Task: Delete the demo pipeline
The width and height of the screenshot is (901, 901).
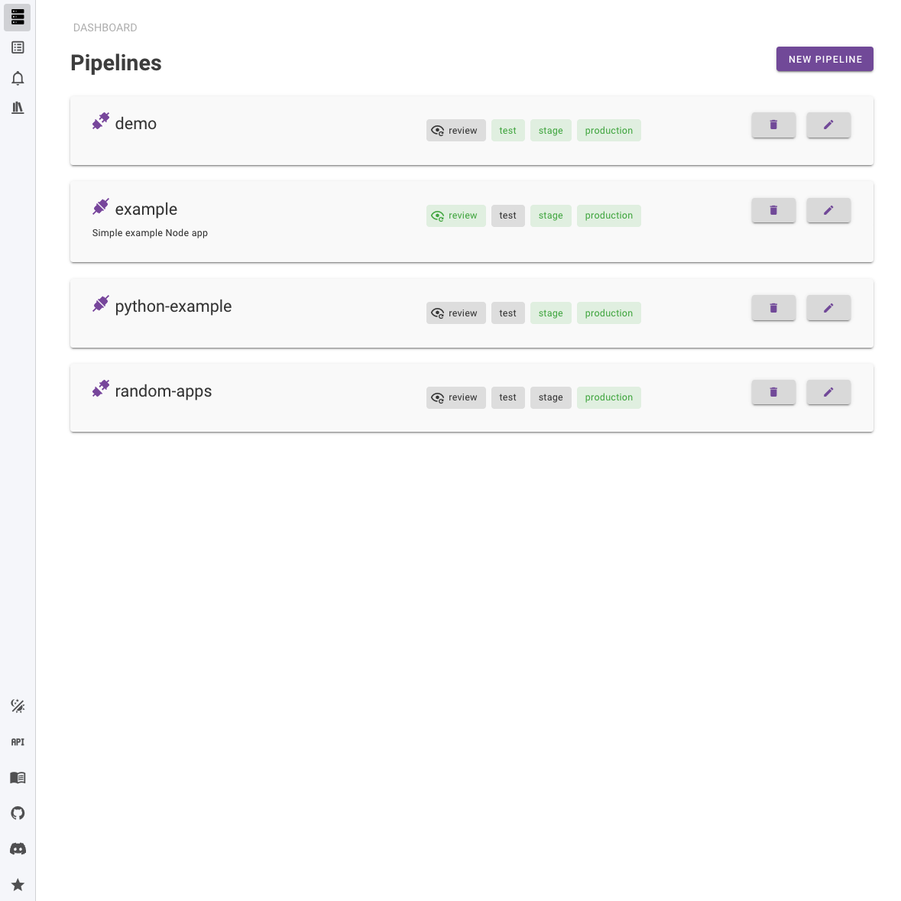Action: point(773,125)
